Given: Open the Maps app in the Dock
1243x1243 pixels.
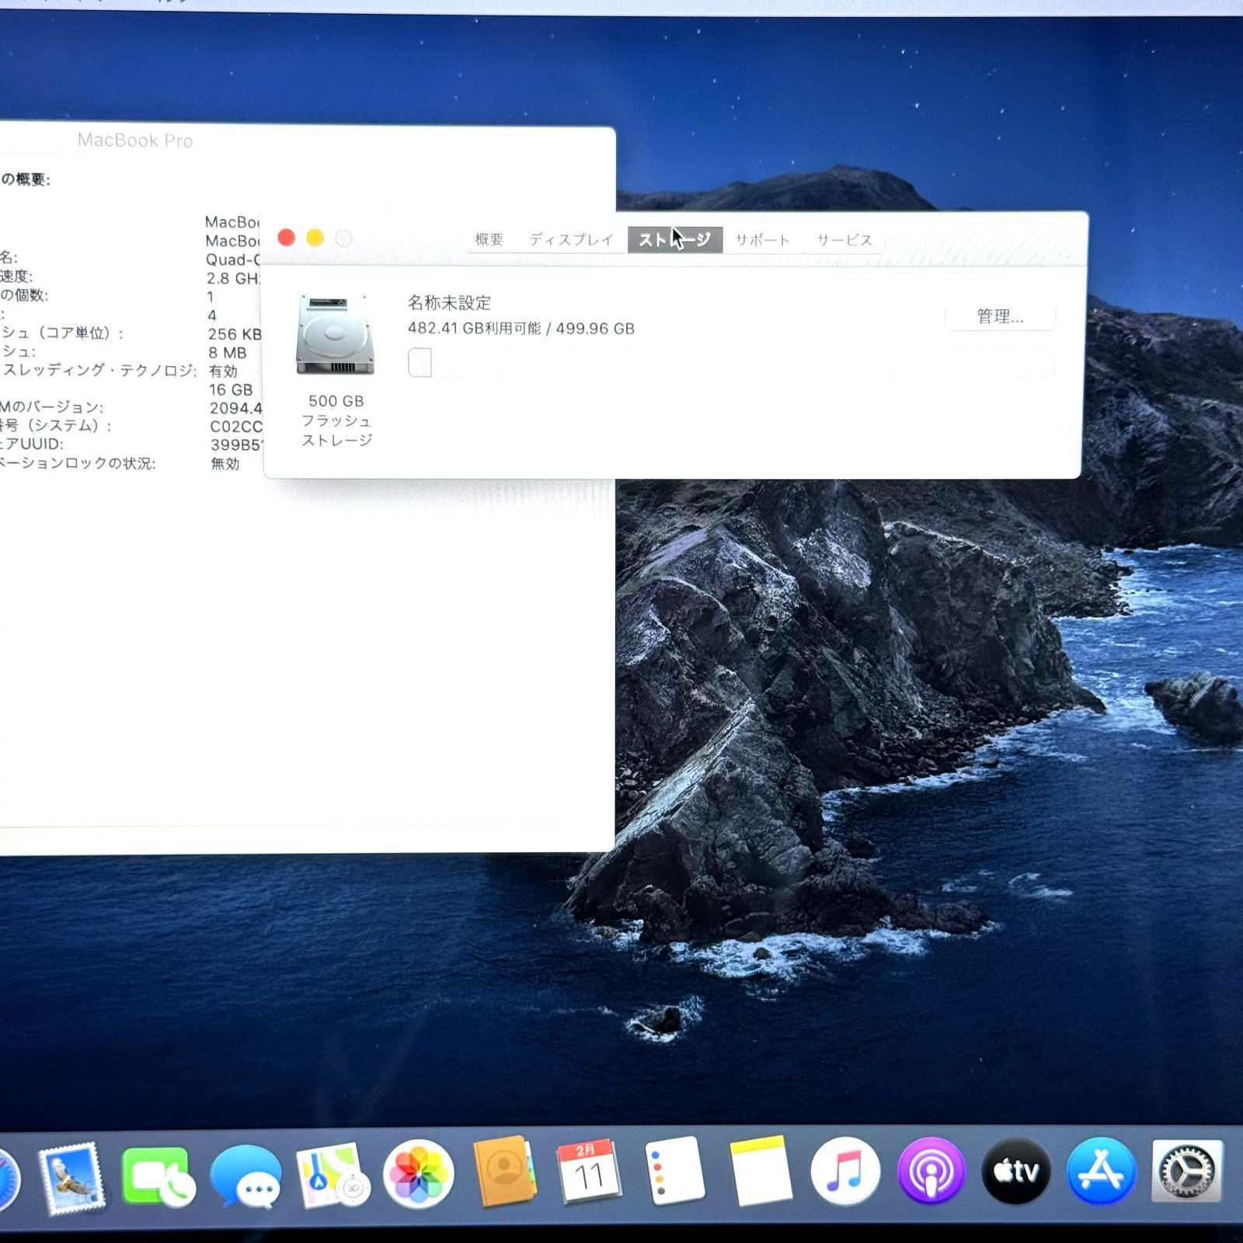Looking at the screenshot, I should coord(333,1175).
